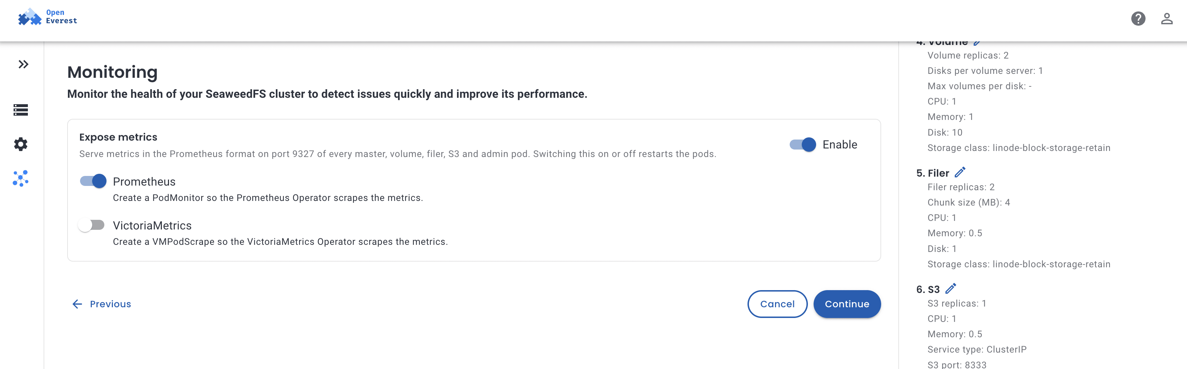The width and height of the screenshot is (1187, 369).
Task: Click the 6. S3 section heading
Action: (928, 289)
